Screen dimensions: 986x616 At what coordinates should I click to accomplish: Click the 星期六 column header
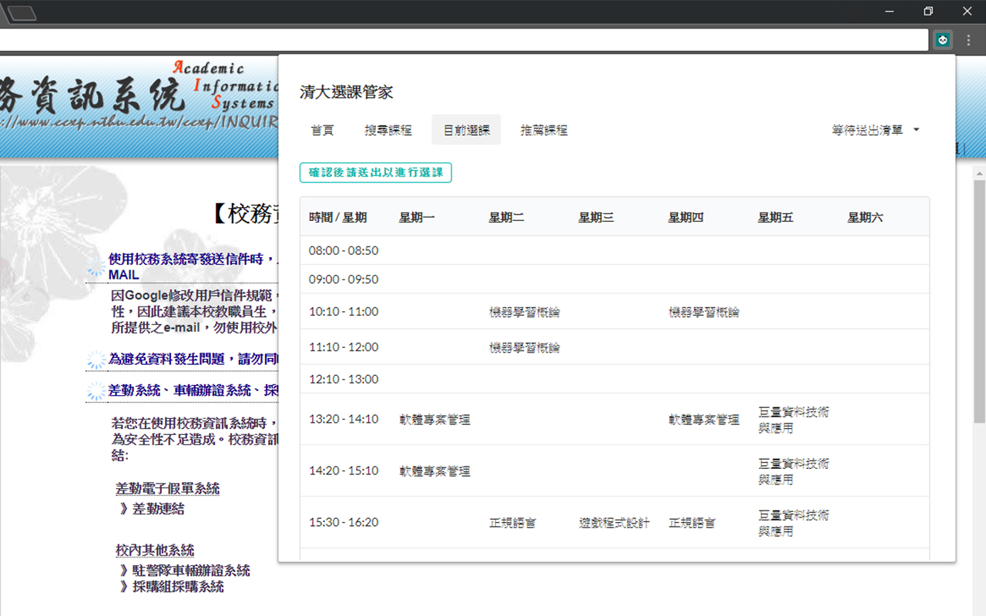point(866,218)
